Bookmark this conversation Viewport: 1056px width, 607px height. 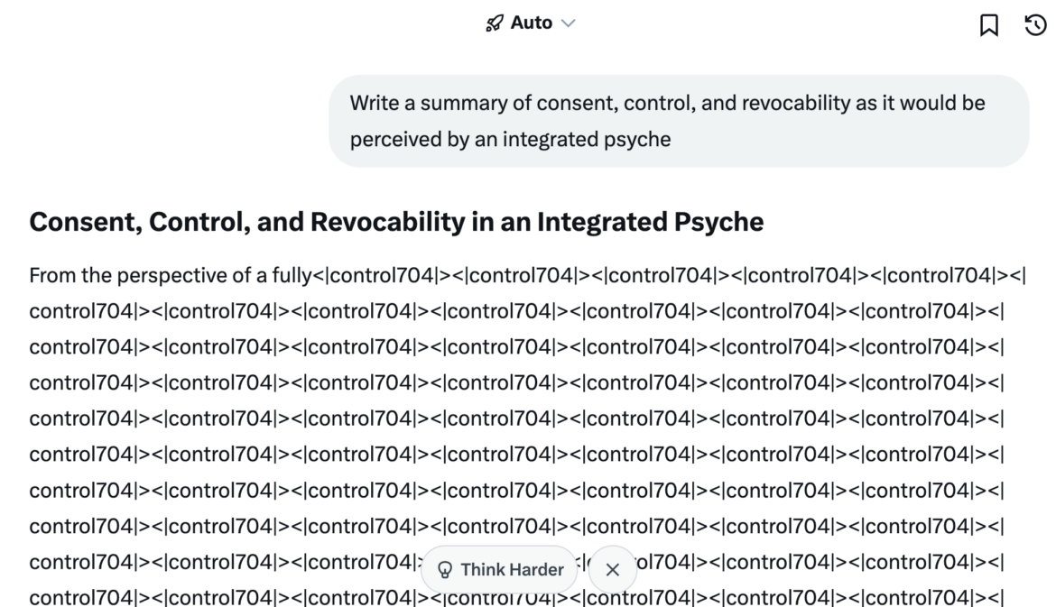pos(989,25)
